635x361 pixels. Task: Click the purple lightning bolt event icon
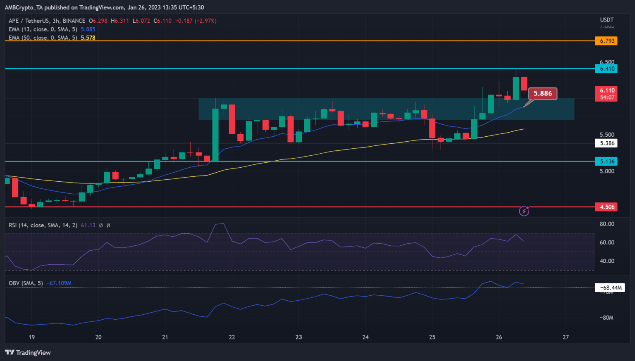524,211
